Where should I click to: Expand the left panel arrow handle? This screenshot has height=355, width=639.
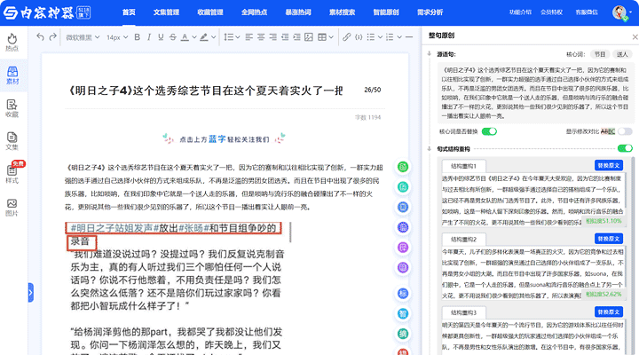(30, 293)
